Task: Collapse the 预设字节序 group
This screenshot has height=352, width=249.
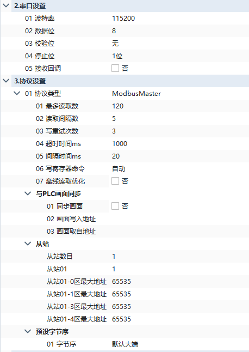Action: 28,331
